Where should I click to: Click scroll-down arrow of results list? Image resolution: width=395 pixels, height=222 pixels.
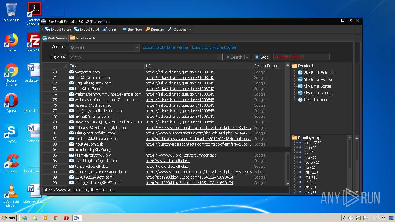pos(288,184)
